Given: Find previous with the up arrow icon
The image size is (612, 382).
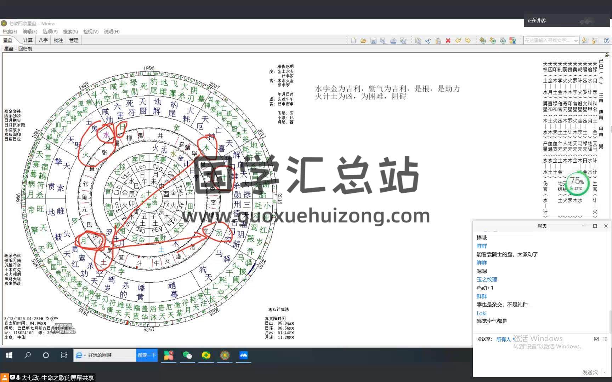Looking at the screenshot, I should [x=595, y=41].
